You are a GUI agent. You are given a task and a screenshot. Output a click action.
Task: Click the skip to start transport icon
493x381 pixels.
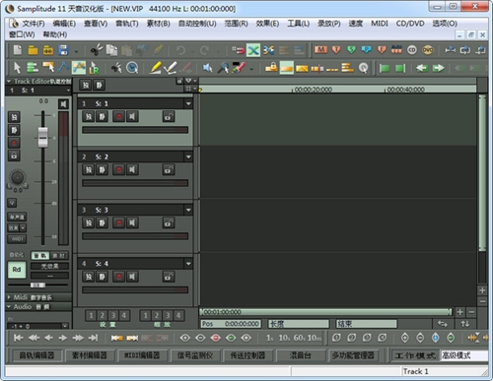tap(19, 338)
